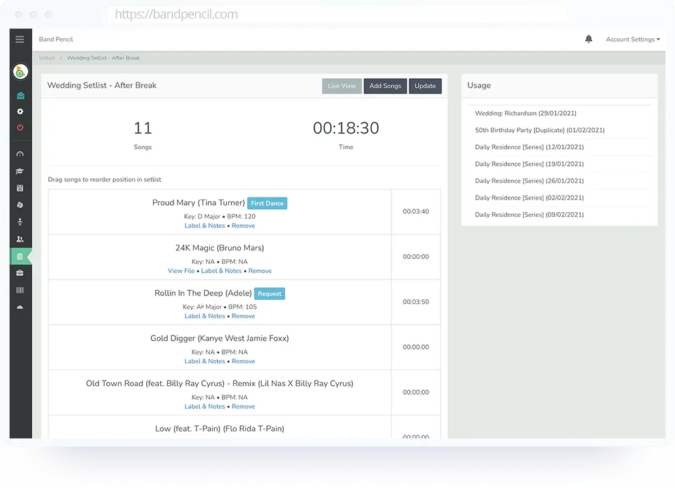
Task: Open the cloud icon in the sidebar
Action: click(20, 307)
